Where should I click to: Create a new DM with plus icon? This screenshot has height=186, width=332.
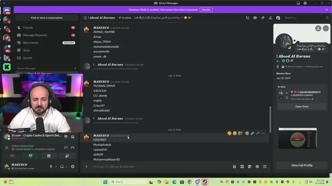pos(75,68)
